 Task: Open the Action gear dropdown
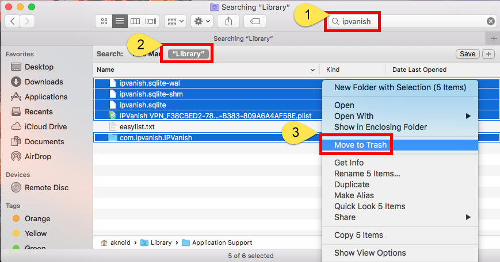[x=202, y=21]
